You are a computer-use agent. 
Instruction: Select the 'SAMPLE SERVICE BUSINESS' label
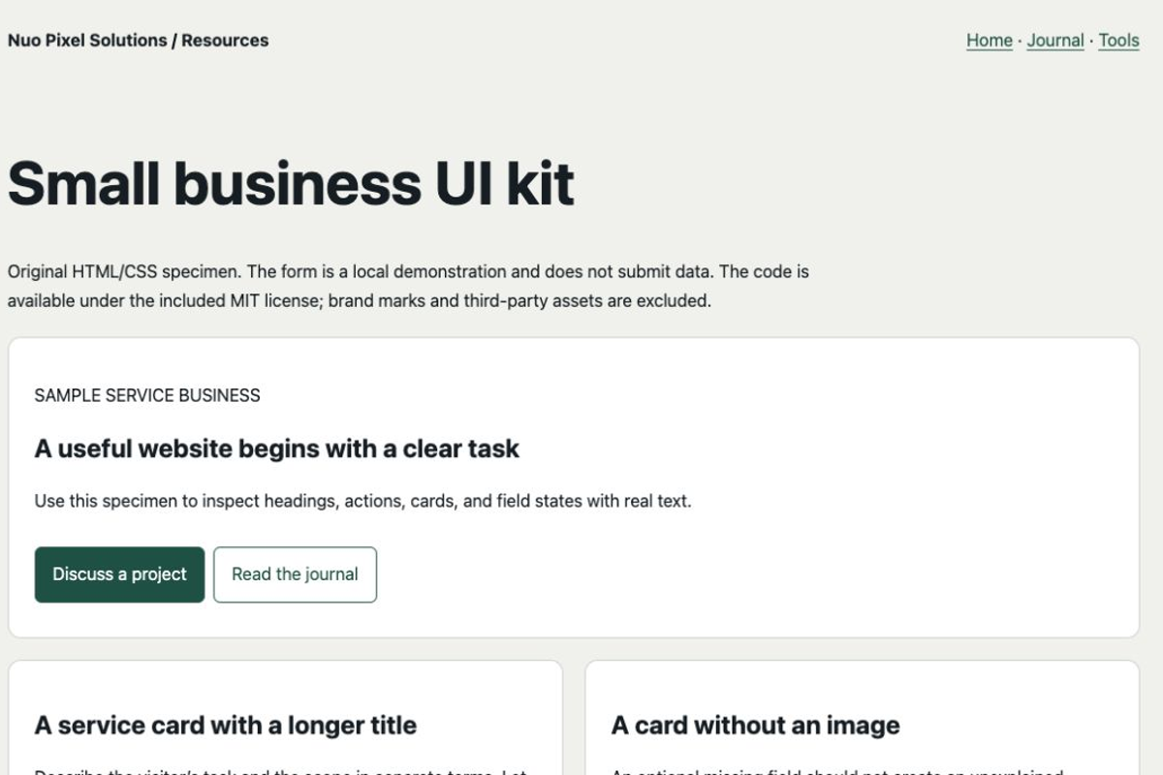(147, 395)
